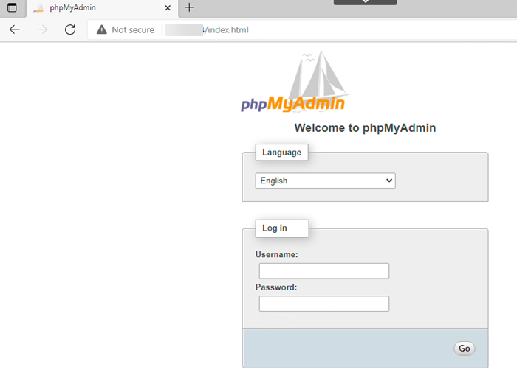The height and width of the screenshot is (381, 517).
Task: Open a new browser tab with the plus icon
Action: coord(189,7)
